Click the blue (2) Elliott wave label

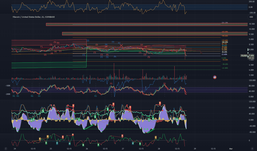[88, 40]
